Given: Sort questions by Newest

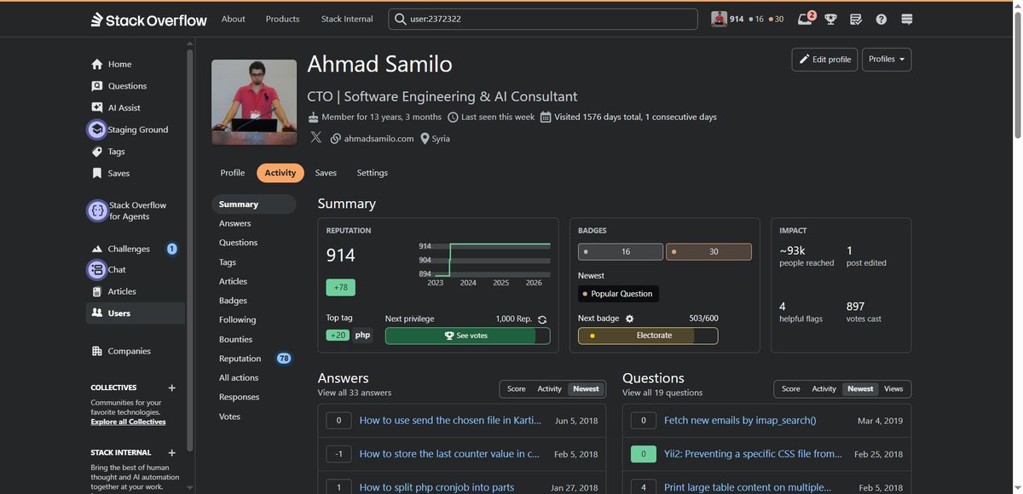Looking at the screenshot, I should pos(860,389).
